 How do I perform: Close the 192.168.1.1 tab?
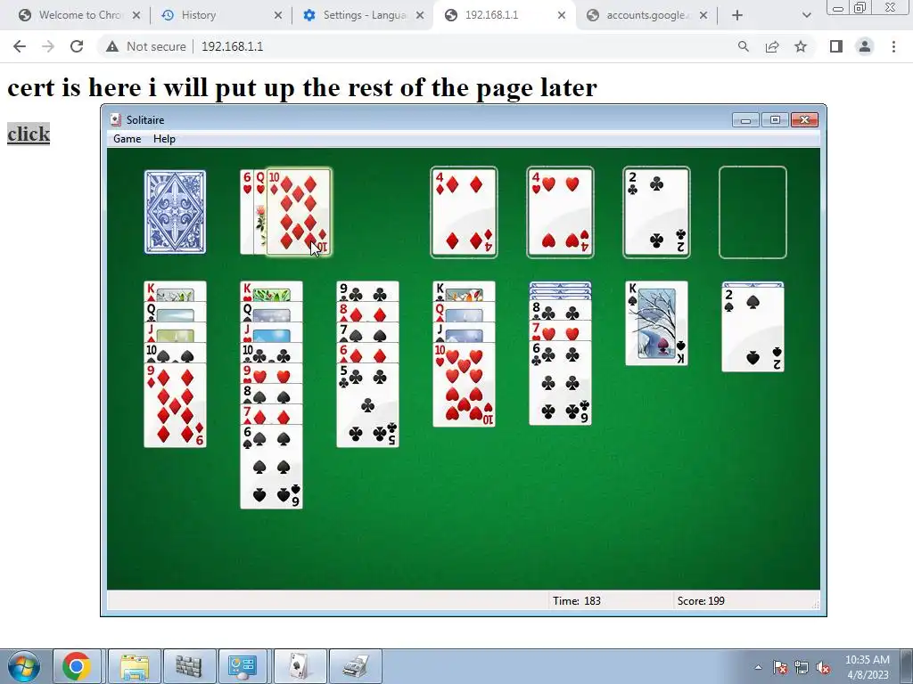coord(562,16)
